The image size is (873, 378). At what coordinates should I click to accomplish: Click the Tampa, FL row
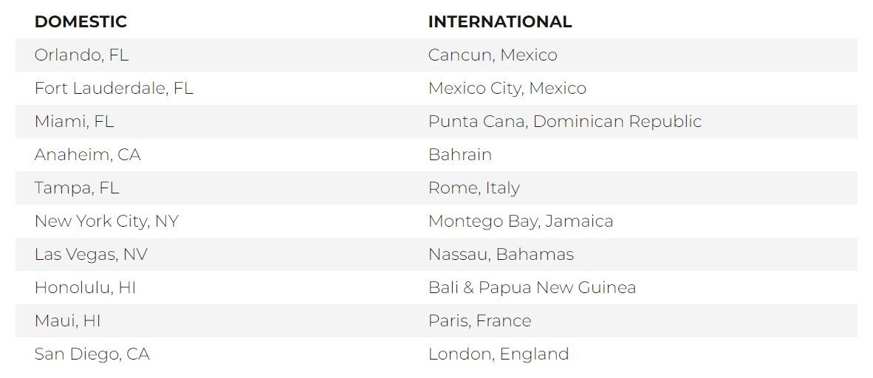(76, 188)
